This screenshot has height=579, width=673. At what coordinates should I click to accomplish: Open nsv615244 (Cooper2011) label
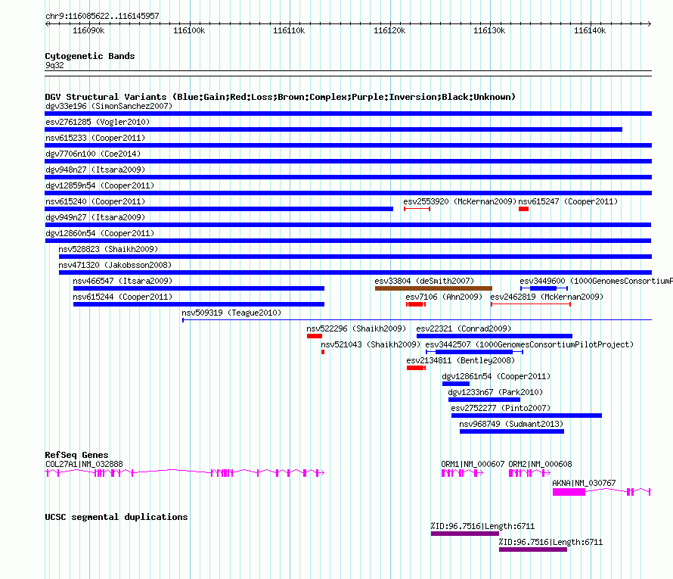pos(123,297)
